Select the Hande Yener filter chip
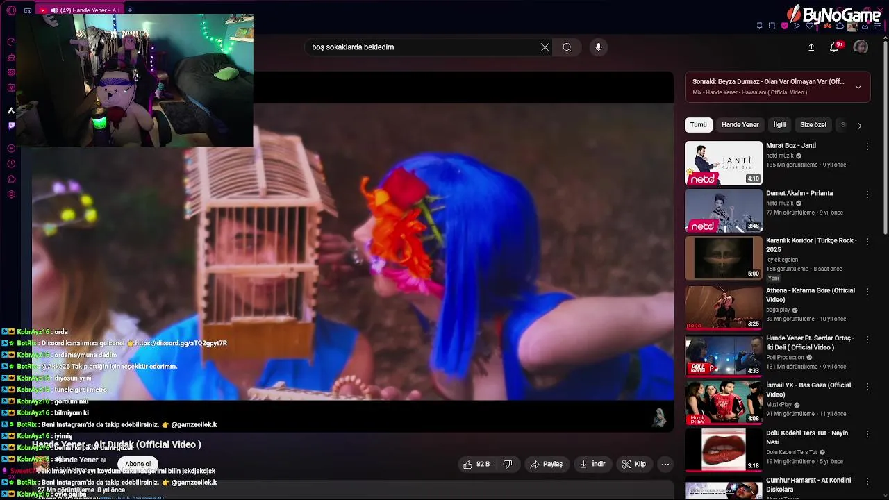 click(740, 125)
